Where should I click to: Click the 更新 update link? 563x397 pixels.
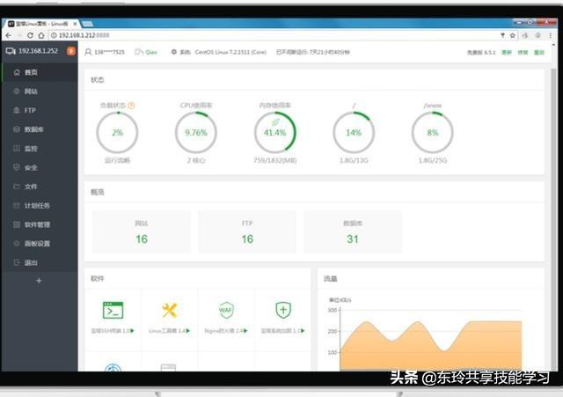pyautogui.click(x=507, y=53)
